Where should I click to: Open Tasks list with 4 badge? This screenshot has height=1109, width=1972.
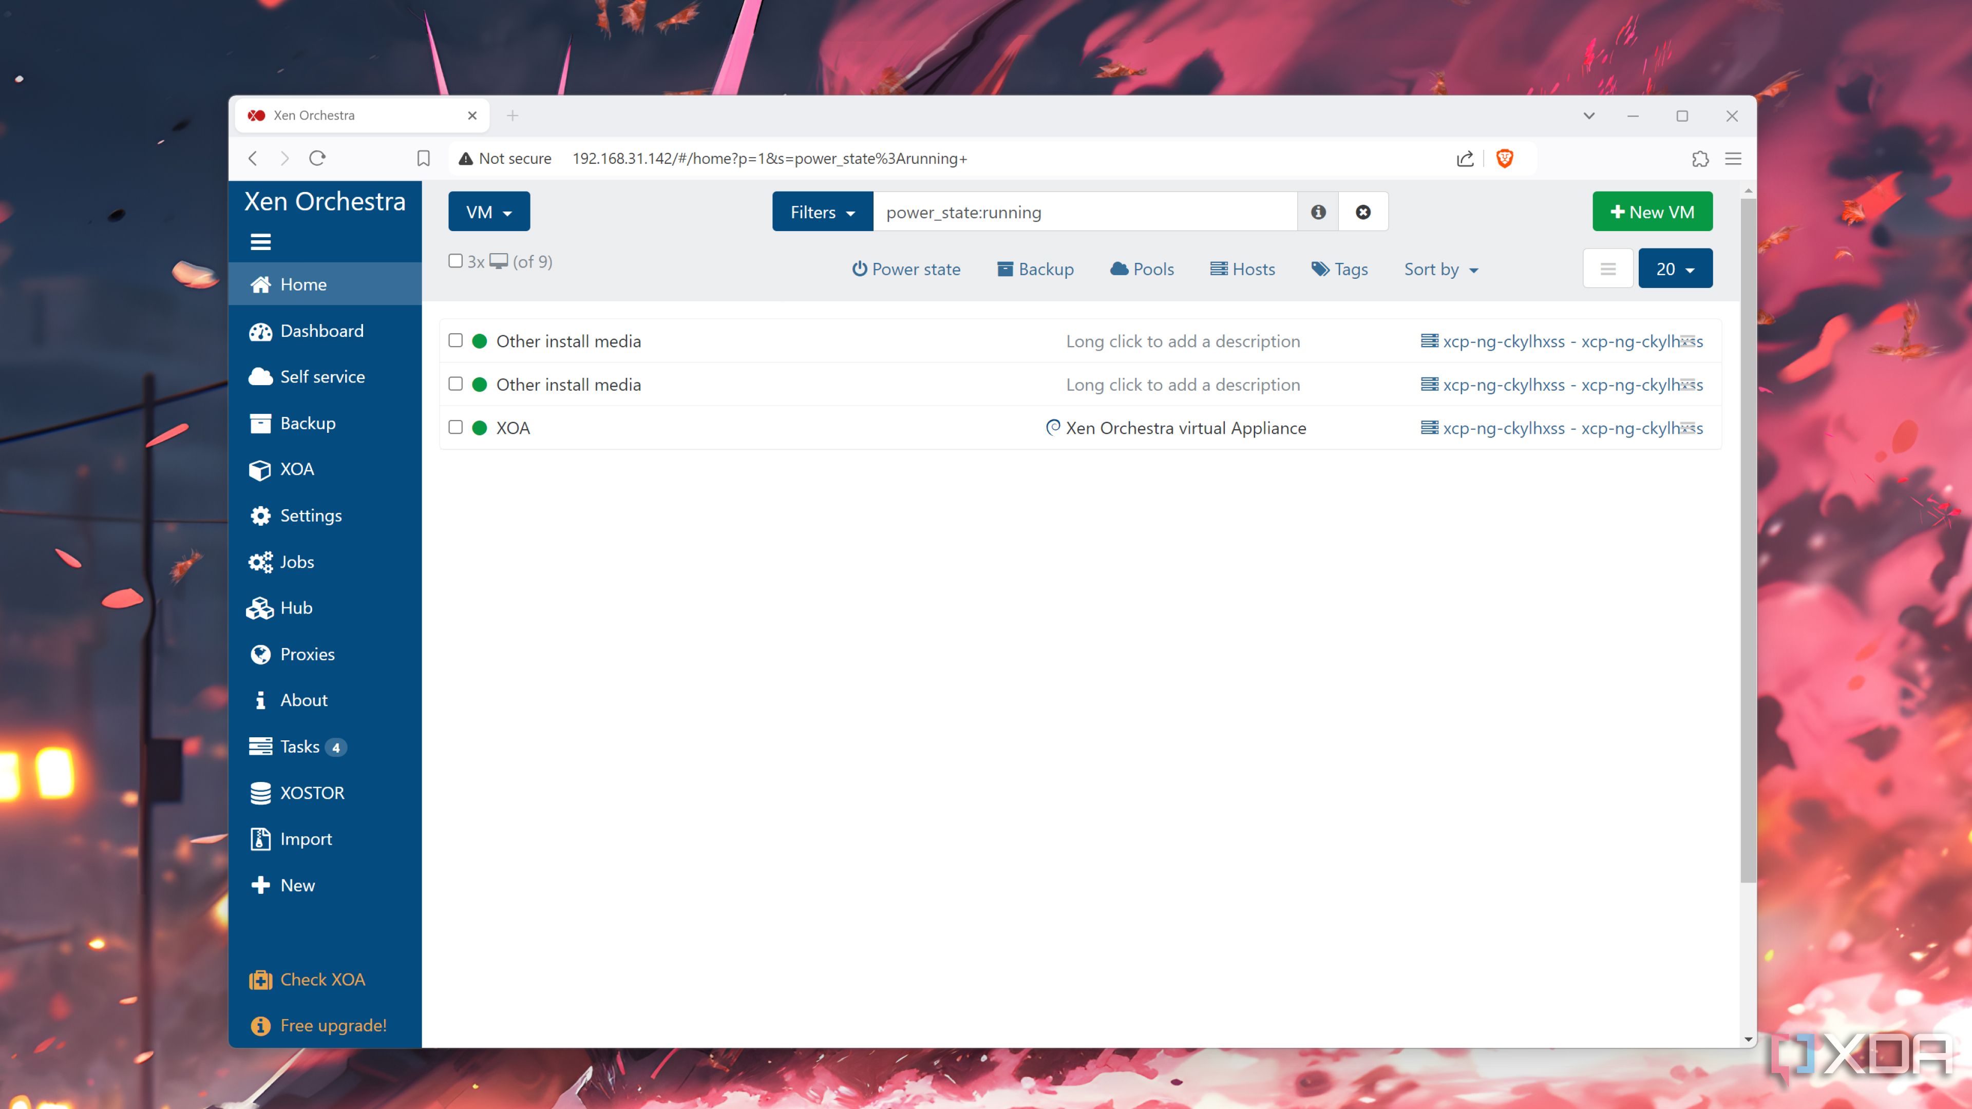(x=325, y=746)
